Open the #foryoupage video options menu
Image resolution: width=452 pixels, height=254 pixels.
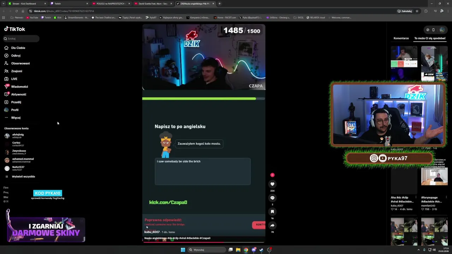pyautogui.click(x=446, y=198)
